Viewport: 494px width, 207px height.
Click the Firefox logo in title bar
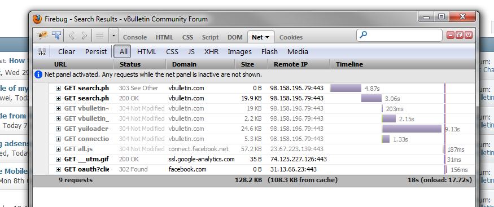37,19
